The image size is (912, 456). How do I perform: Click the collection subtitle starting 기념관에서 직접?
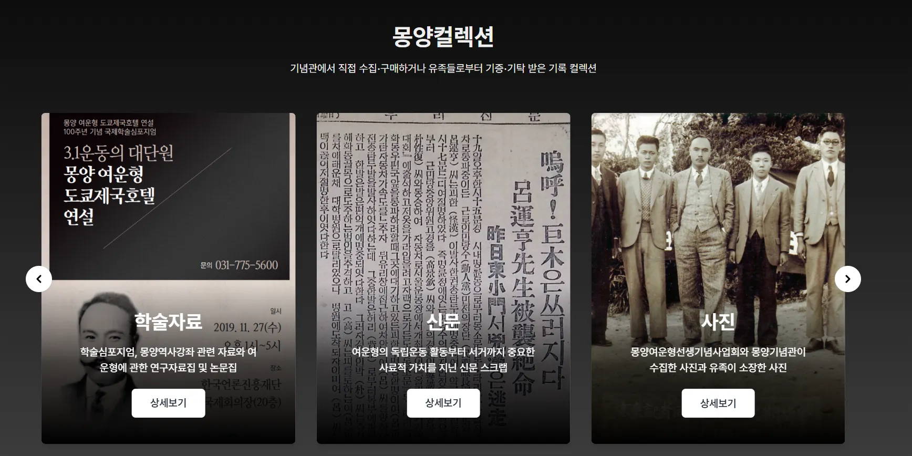pyautogui.click(x=443, y=68)
